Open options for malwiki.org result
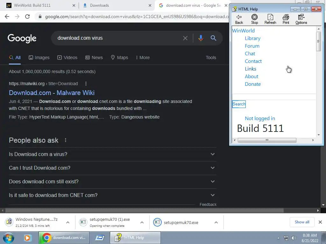This screenshot has height=244, width=326. (86, 84)
